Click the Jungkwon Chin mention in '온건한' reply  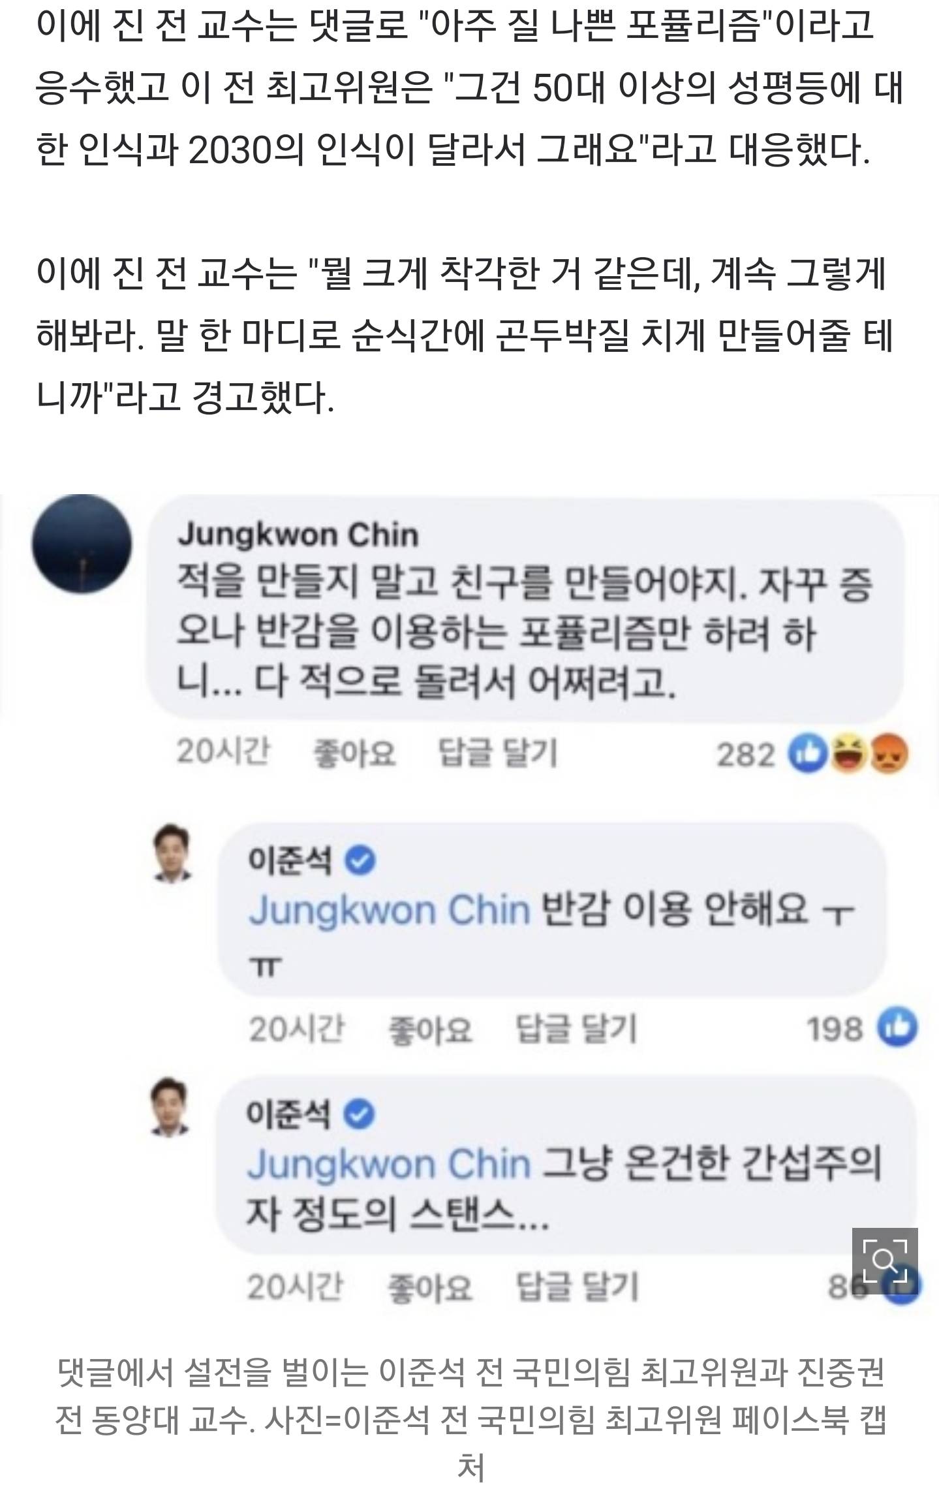pyautogui.click(x=389, y=1165)
